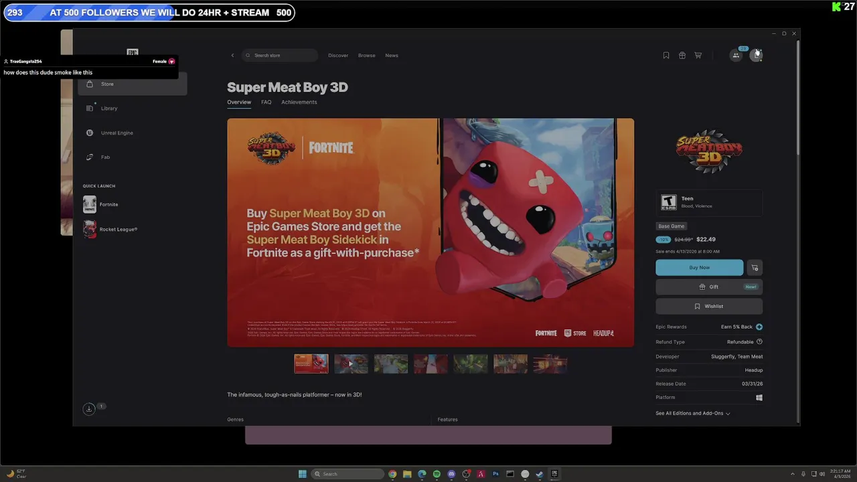Open the gift box icon in top bar

pyautogui.click(x=682, y=56)
